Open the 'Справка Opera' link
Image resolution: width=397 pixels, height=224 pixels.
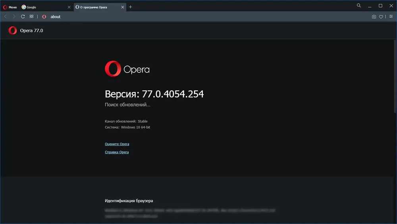[117, 152]
